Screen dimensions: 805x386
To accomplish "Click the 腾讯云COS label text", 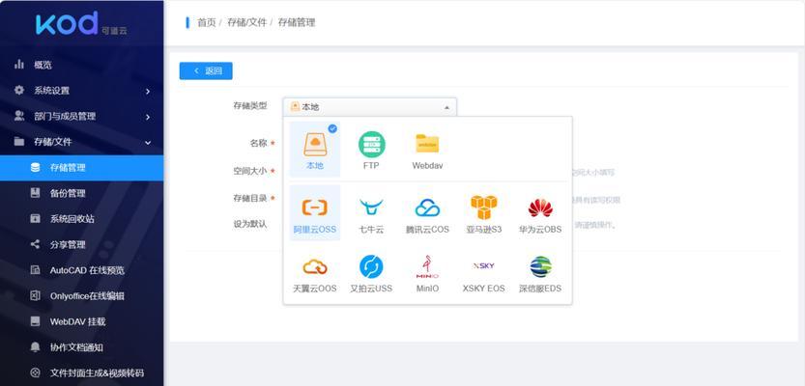I will [428, 229].
